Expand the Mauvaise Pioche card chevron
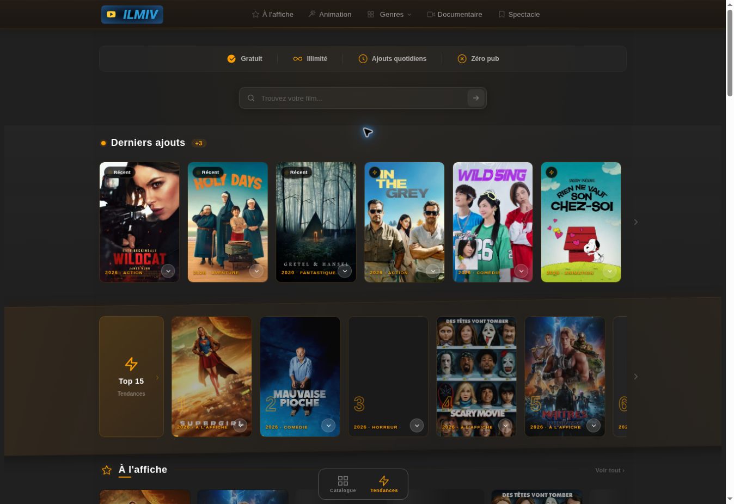This screenshot has width=734, height=504. coord(328,425)
